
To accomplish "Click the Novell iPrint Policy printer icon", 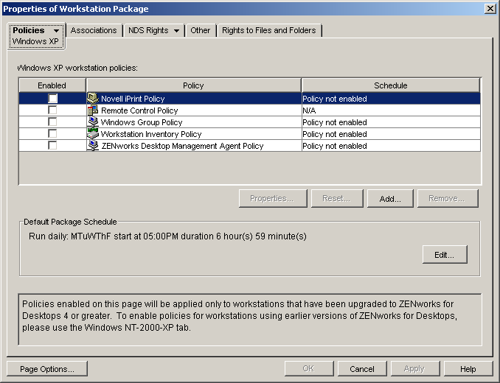I will 92,99.
